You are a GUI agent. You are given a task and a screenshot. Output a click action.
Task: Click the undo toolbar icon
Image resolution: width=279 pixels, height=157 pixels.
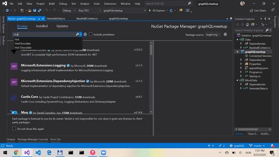point(47,10)
